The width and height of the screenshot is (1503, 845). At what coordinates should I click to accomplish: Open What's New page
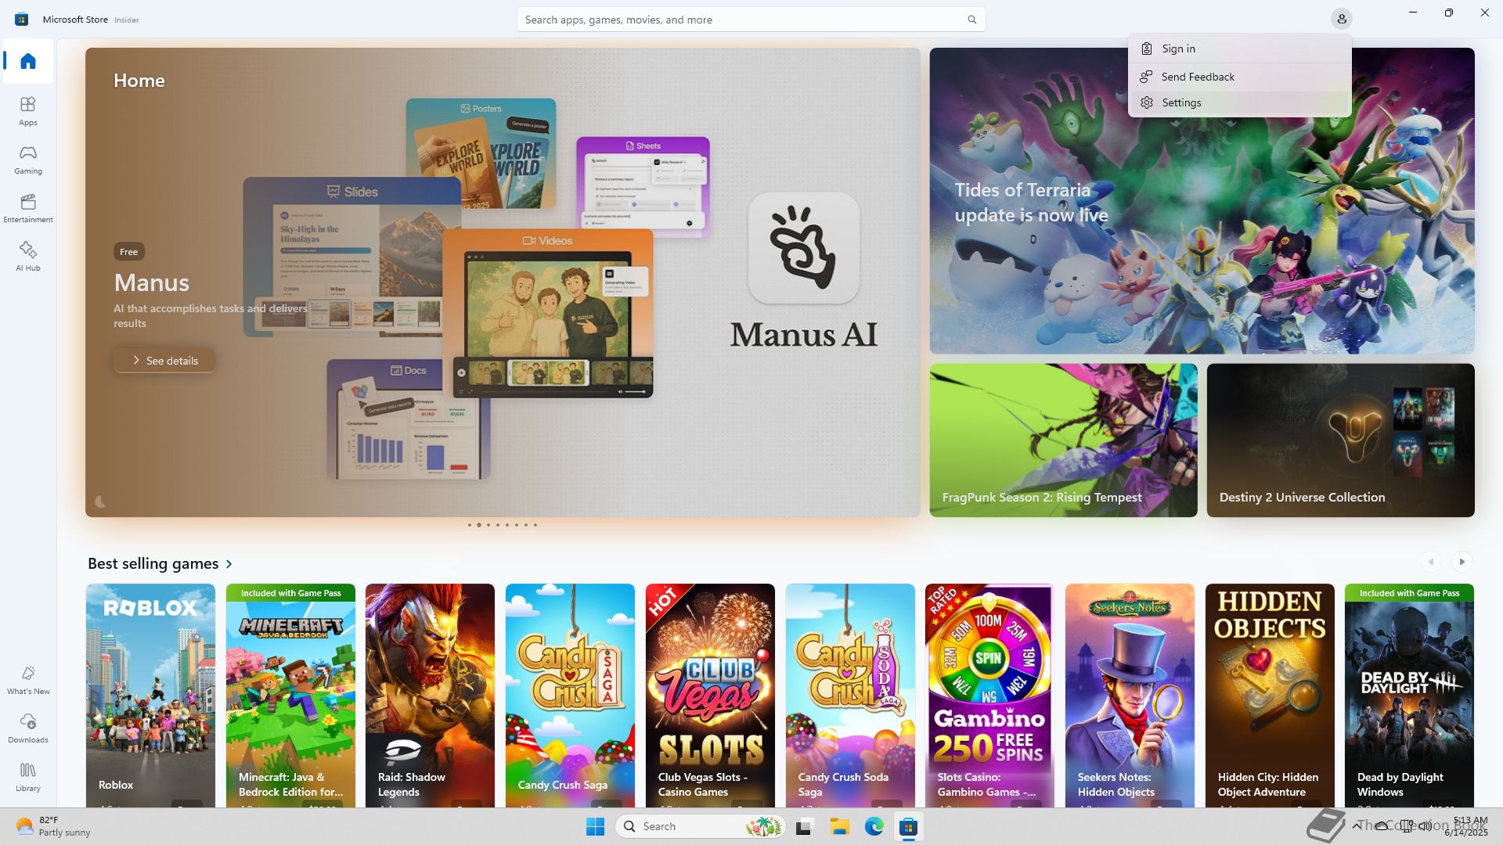click(28, 680)
